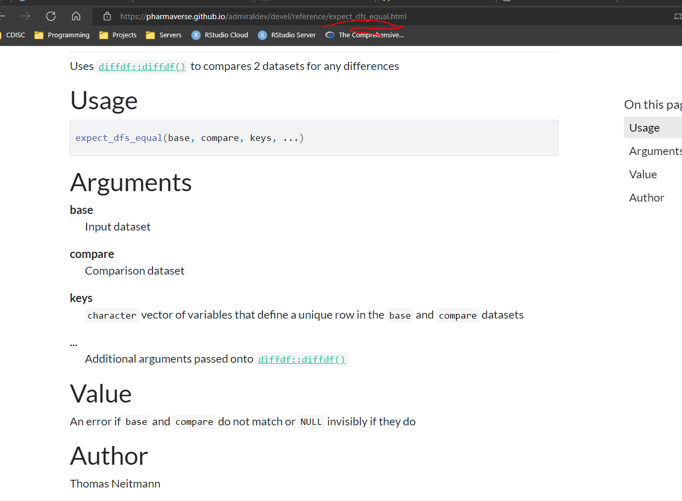Select the circled CRAN 'The Comprehensive...' bookmark icon
The image size is (682, 501).
coord(330,35)
